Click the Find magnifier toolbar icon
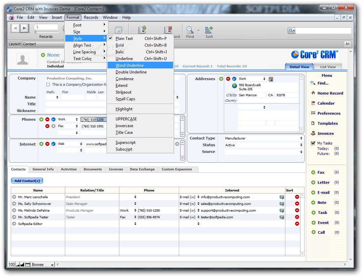The image size is (363, 277). click(190, 30)
